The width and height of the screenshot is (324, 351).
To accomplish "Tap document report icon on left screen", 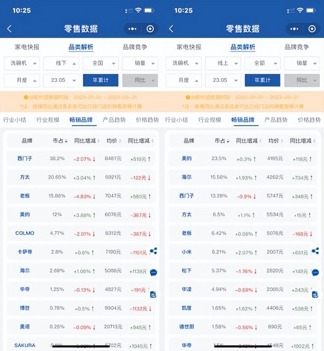I will [153, 295].
